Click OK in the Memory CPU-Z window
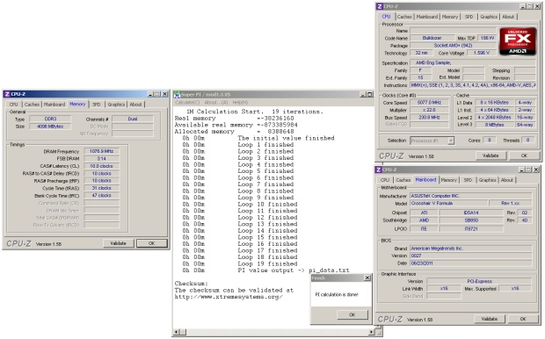Screen dimensions: 545x339 [x=151, y=243]
